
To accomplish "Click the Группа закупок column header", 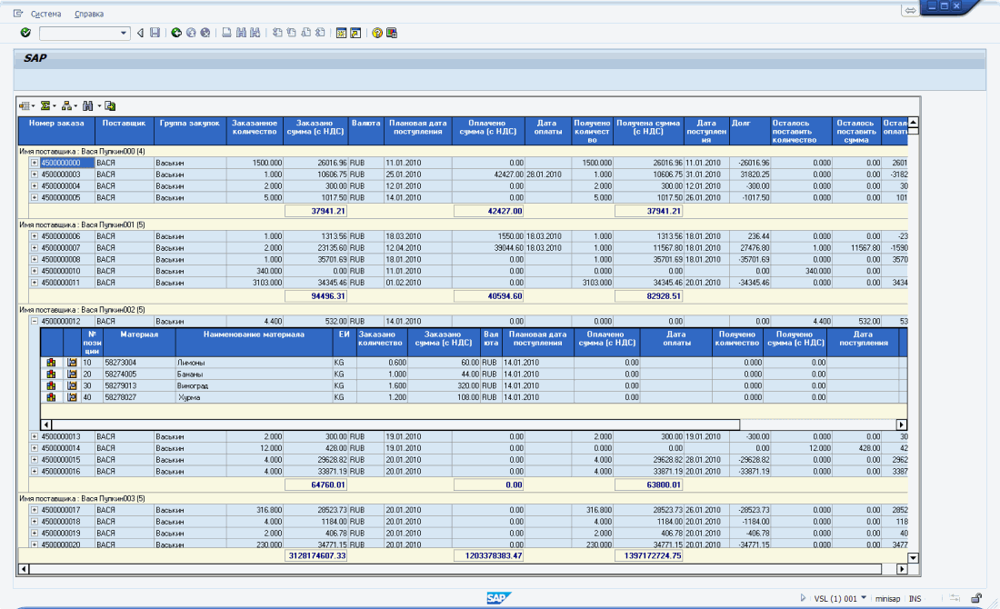I will pyautogui.click(x=190, y=131).
